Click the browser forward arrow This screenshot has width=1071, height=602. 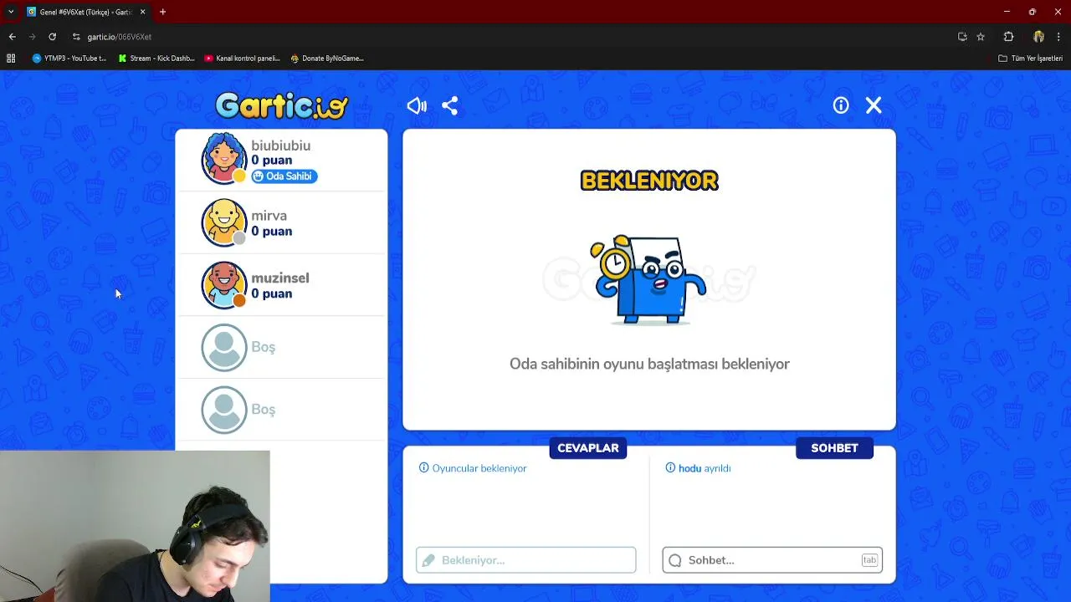[x=32, y=37]
